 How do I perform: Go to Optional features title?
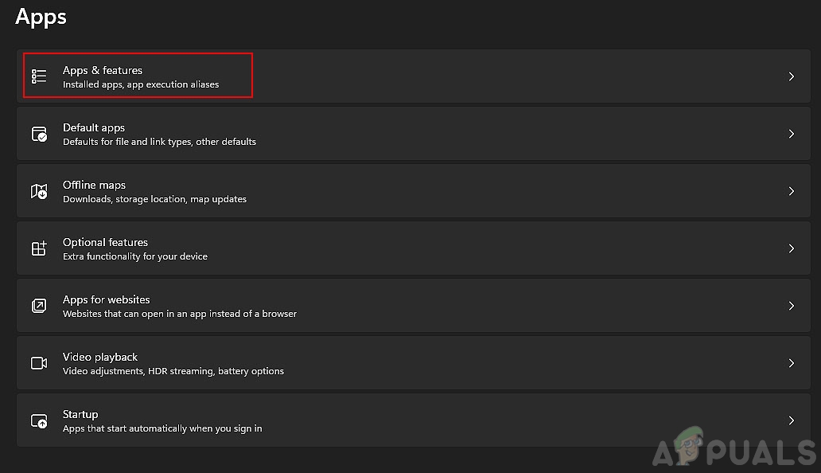105,242
